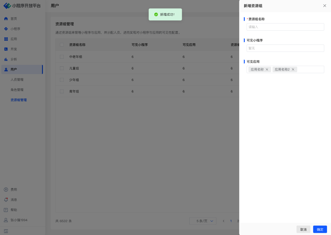This screenshot has width=331, height=235.
Task: Click the 小程序 diamond icon
Action: (6, 29)
